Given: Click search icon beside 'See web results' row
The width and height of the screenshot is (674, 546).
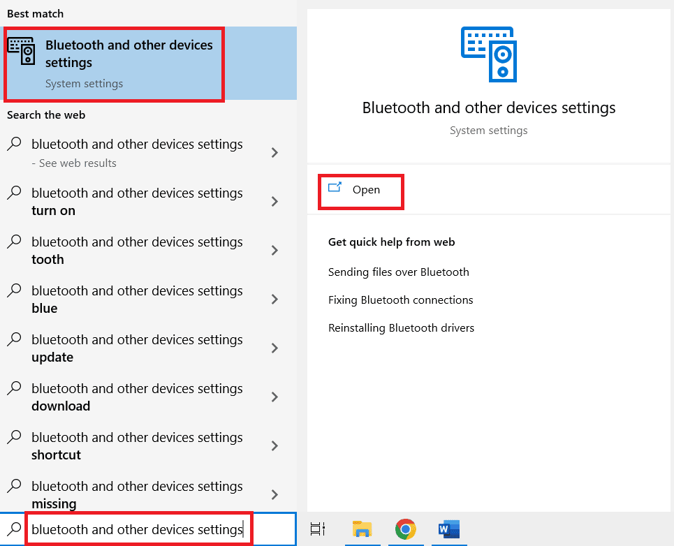Looking at the screenshot, I should click(x=14, y=143).
